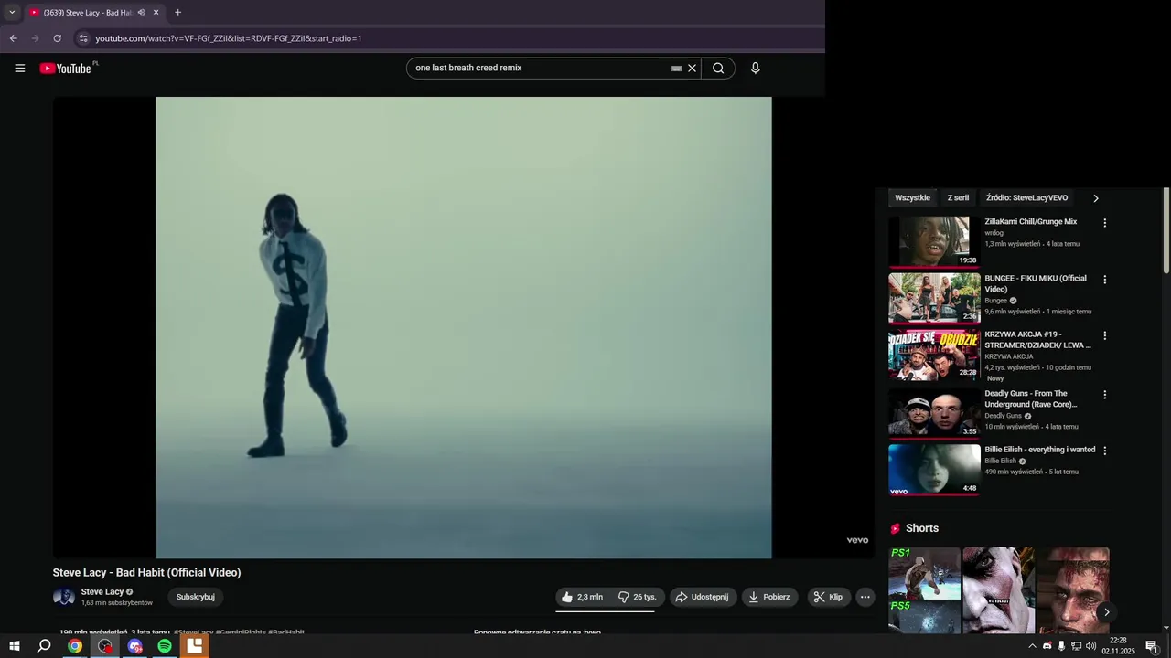Open volume control in system tray

point(1091,646)
